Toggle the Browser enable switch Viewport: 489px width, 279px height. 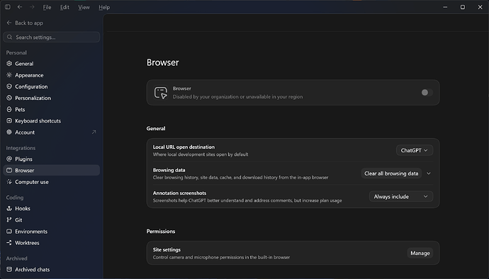click(x=427, y=92)
